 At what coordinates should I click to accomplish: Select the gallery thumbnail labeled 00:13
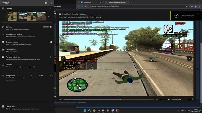click(x=22, y=16)
